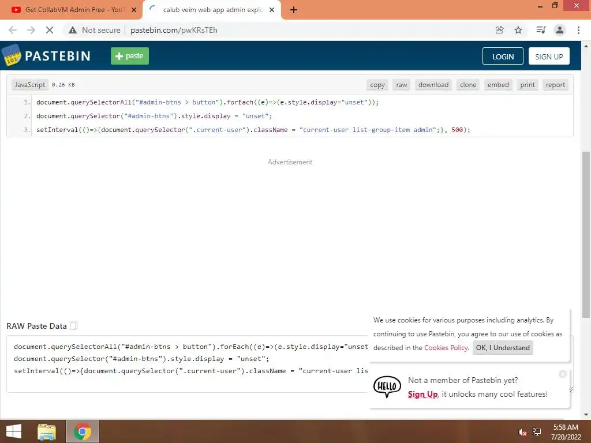
Task: Click the page vertical scrollbar thumb
Action: click(586, 234)
